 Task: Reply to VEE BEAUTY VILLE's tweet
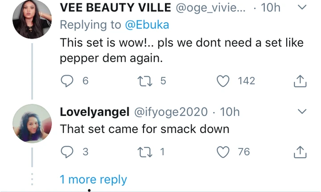[x=67, y=80]
